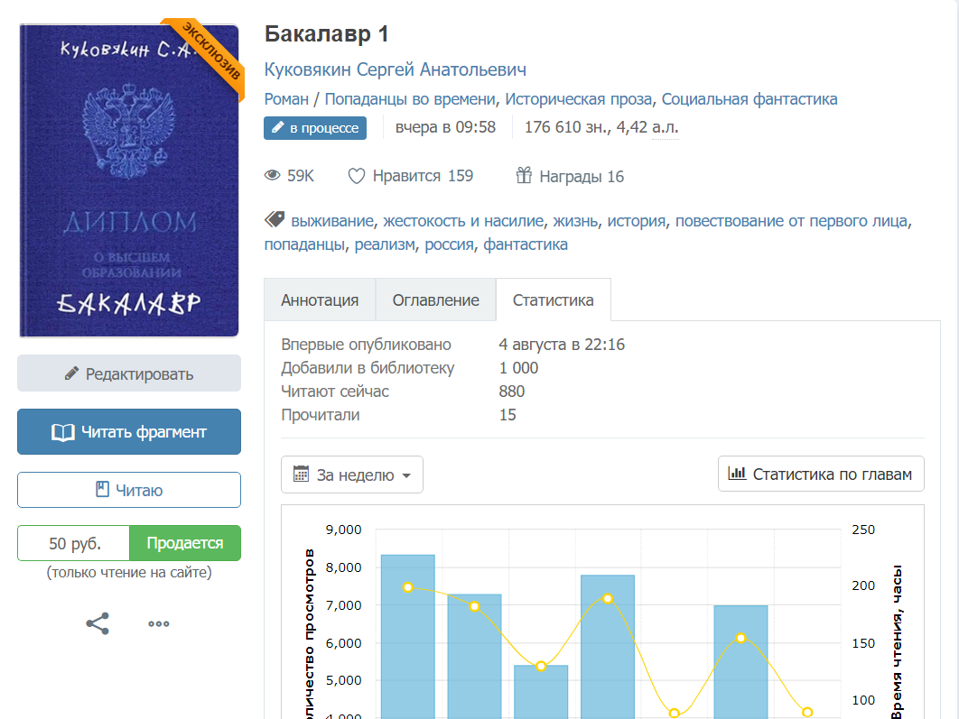959x719 pixels.
Task: Click the tag icon before the tags list
Action: 275,220
